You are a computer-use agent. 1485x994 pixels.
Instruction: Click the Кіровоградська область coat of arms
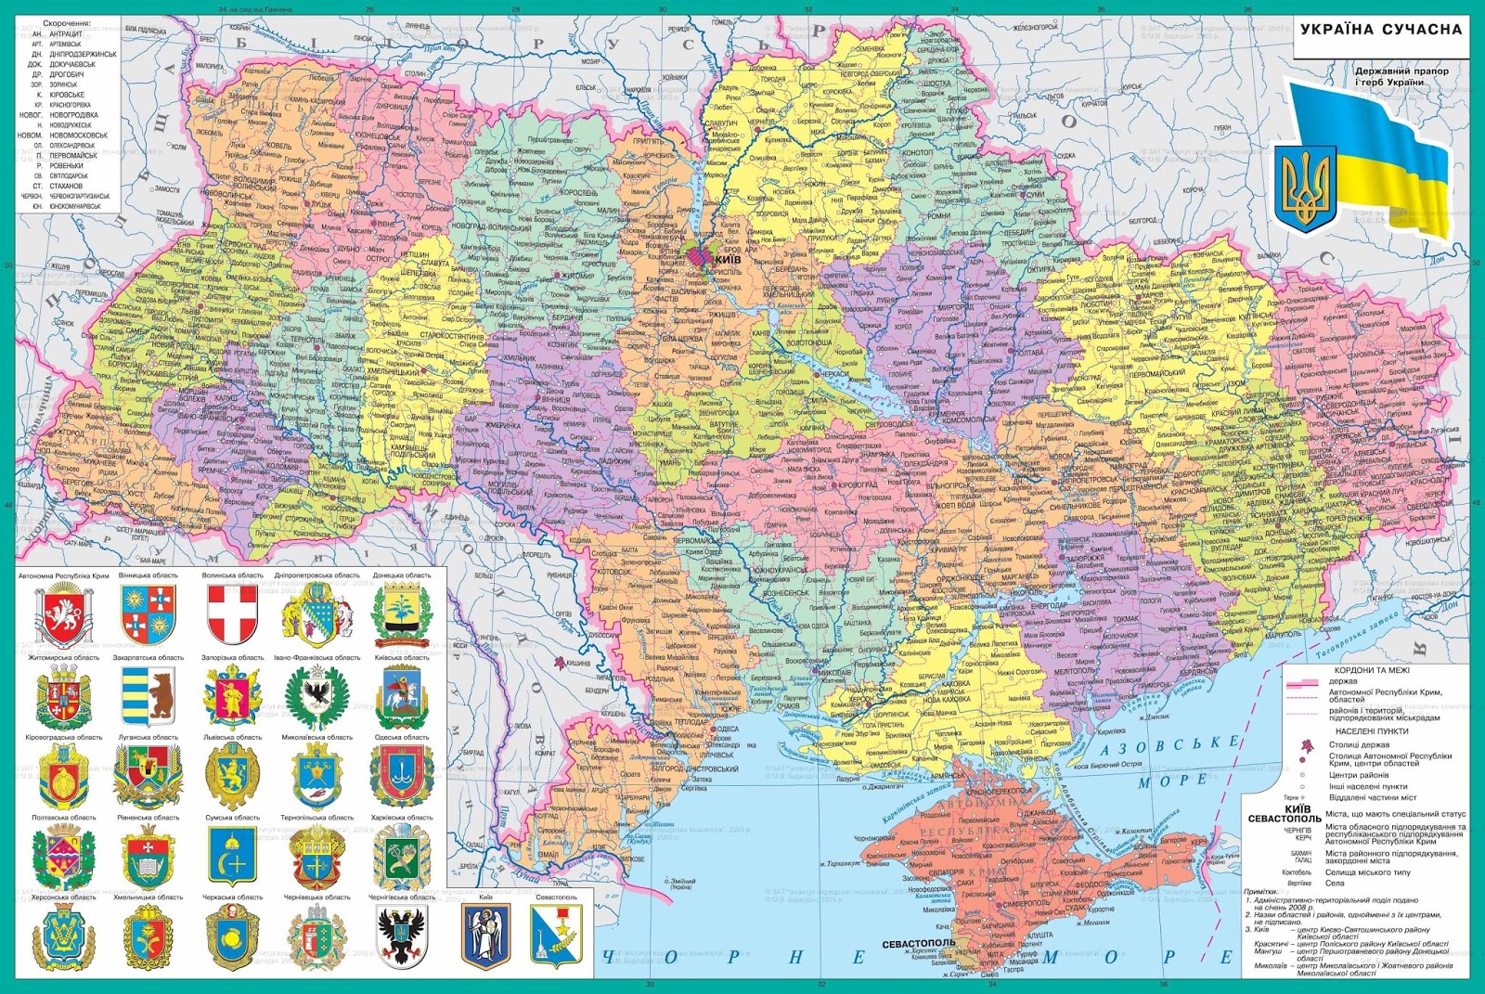click(63, 777)
